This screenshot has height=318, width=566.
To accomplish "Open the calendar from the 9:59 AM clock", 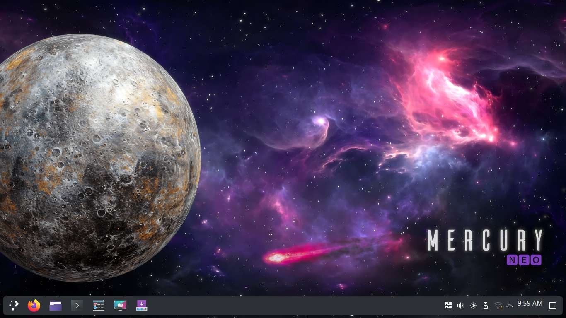I will 530,304.
